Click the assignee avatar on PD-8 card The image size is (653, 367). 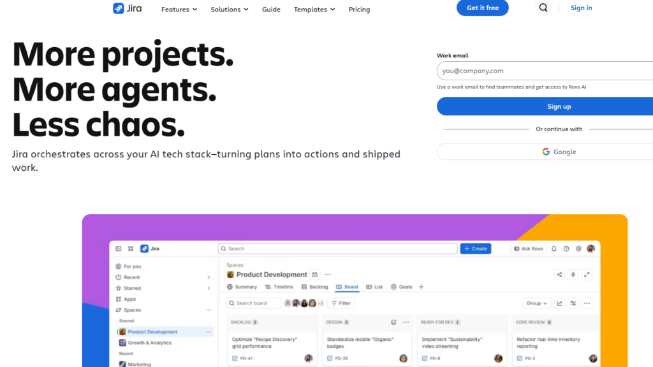(498, 358)
